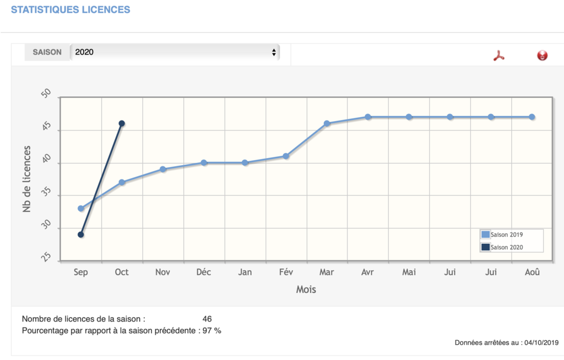
Task: Select the Saison 2019 Mar data point
Action: click(x=327, y=123)
